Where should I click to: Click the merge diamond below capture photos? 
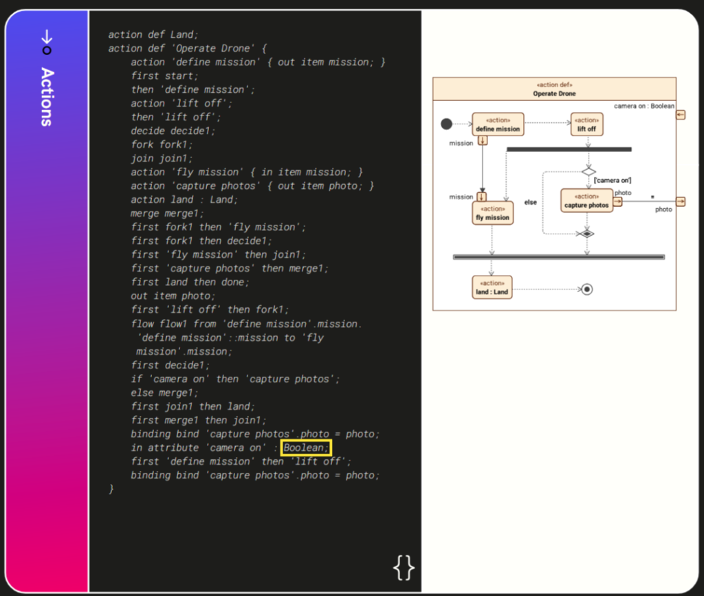coord(586,234)
